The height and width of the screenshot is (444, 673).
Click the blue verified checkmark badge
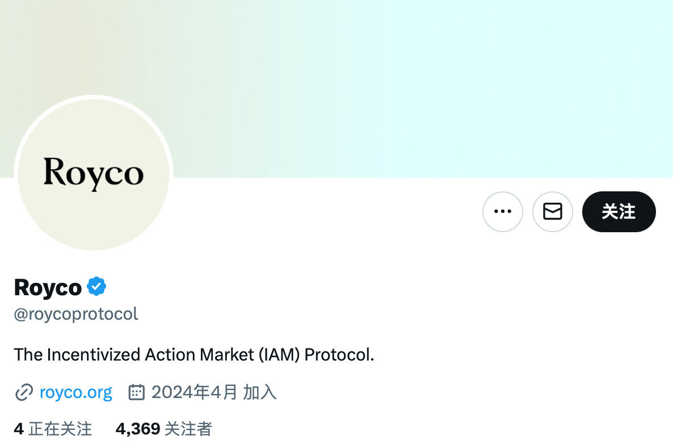tap(97, 287)
